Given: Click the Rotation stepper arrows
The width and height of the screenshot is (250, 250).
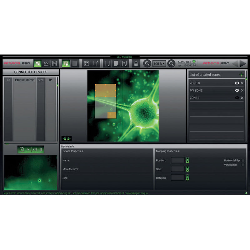Looking at the screenshot, I should [187, 177].
